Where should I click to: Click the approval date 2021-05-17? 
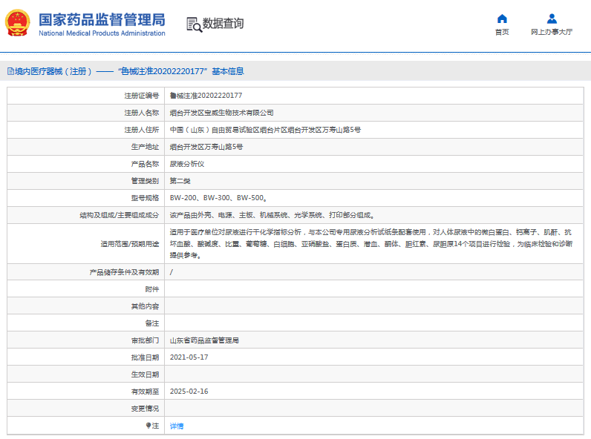tap(189, 357)
